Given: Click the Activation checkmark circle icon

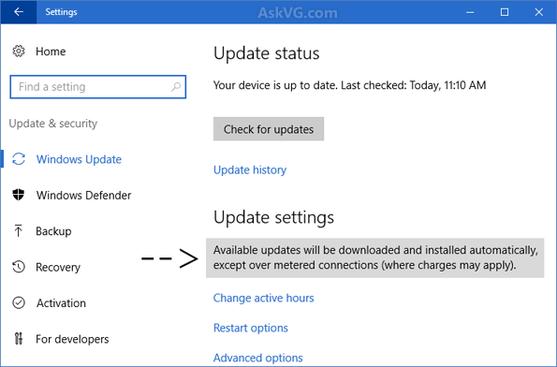Looking at the screenshot, I should [x=19, y=302].
